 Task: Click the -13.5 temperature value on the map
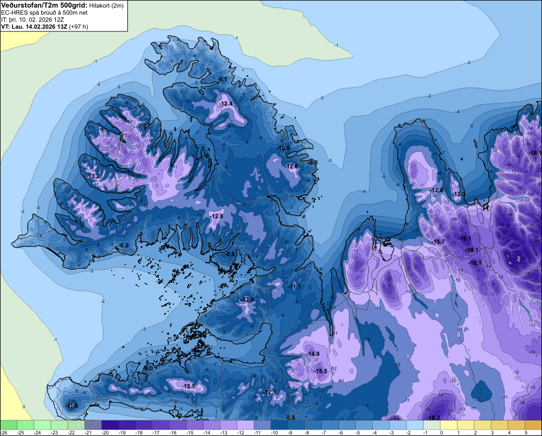point(189,386)
